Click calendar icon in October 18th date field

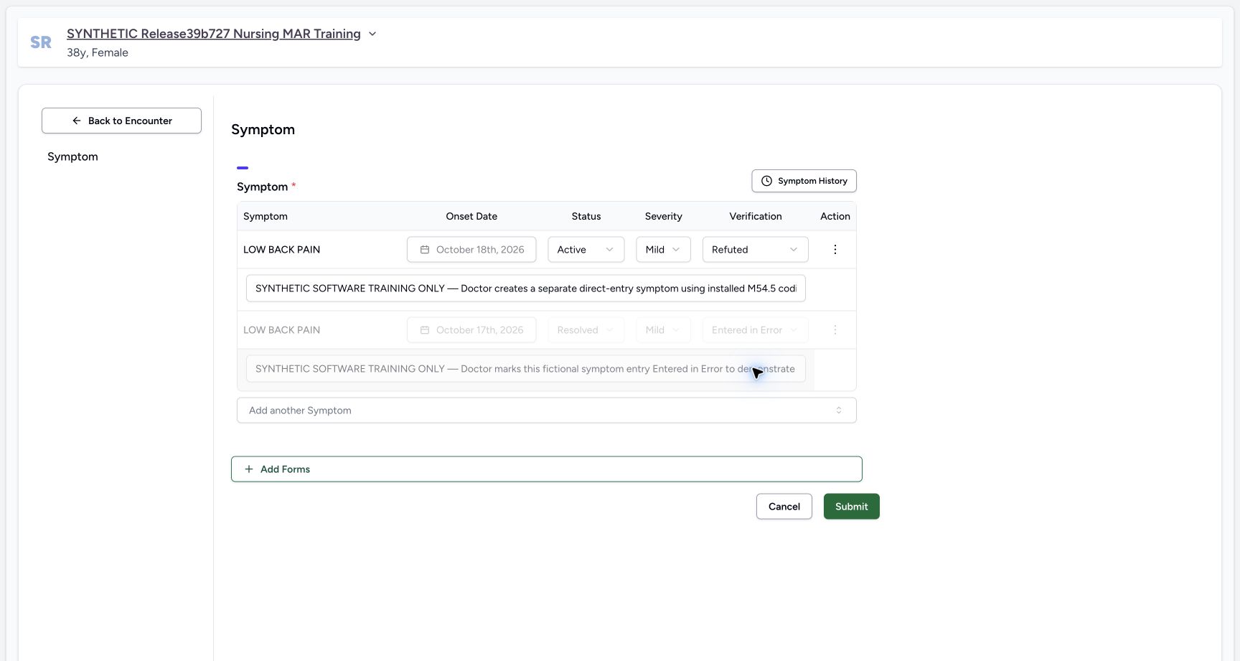425,250
